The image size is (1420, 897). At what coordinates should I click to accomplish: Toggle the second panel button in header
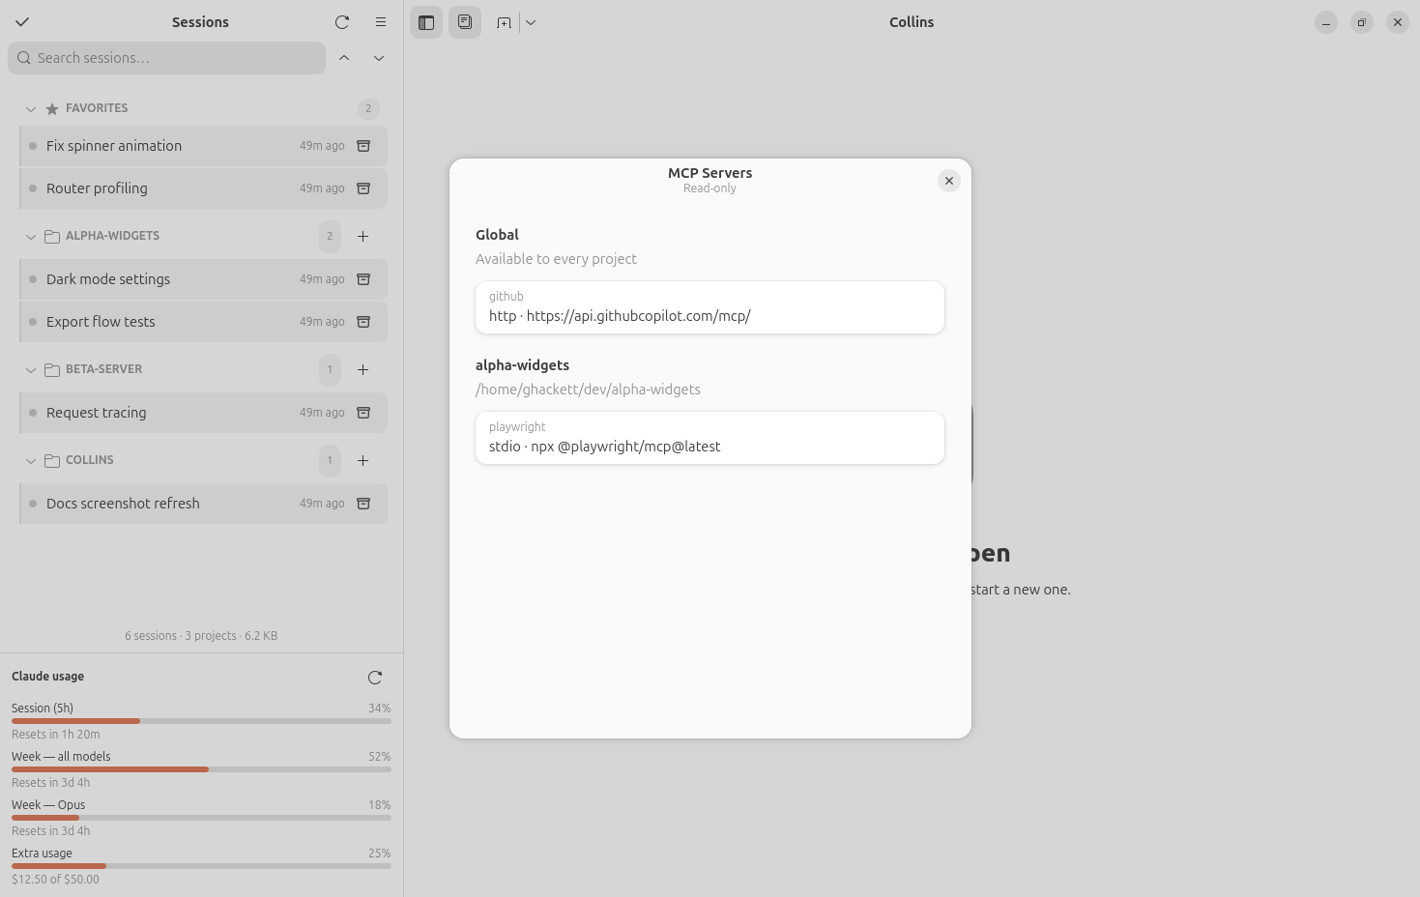465,22
